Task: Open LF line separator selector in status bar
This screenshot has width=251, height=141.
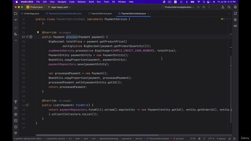Action: tap(204, 139)
